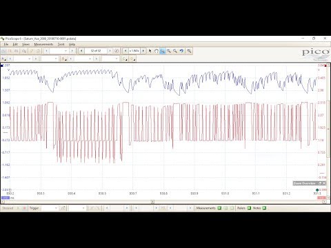Toggle the Notes area
331x248 pixels.
[x=264, y=208]
